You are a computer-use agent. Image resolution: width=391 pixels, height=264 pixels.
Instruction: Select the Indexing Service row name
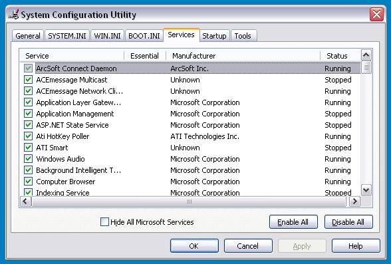(x=63, y=192)
